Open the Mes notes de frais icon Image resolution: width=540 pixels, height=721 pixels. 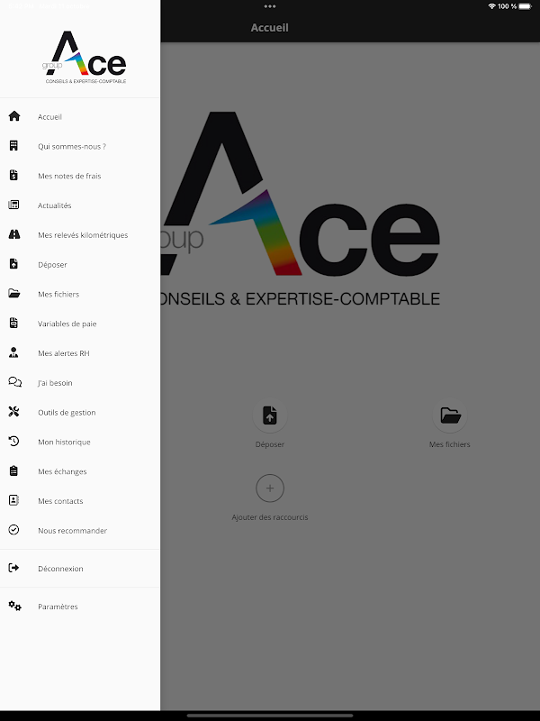(x=13, y=175)
